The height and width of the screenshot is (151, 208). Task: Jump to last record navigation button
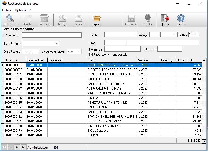(x=24, y=147)
